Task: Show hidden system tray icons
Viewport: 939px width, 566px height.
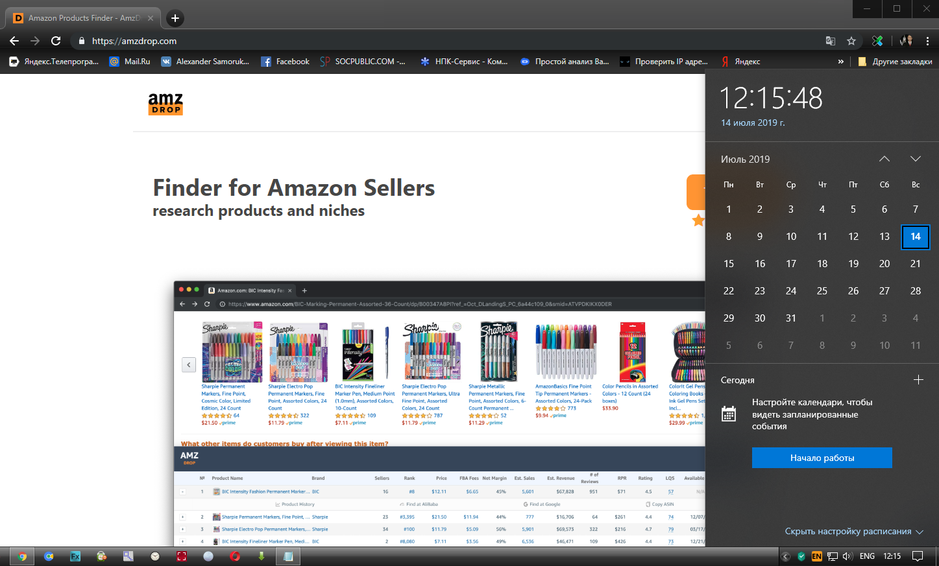Action: [x=785, y=556]
